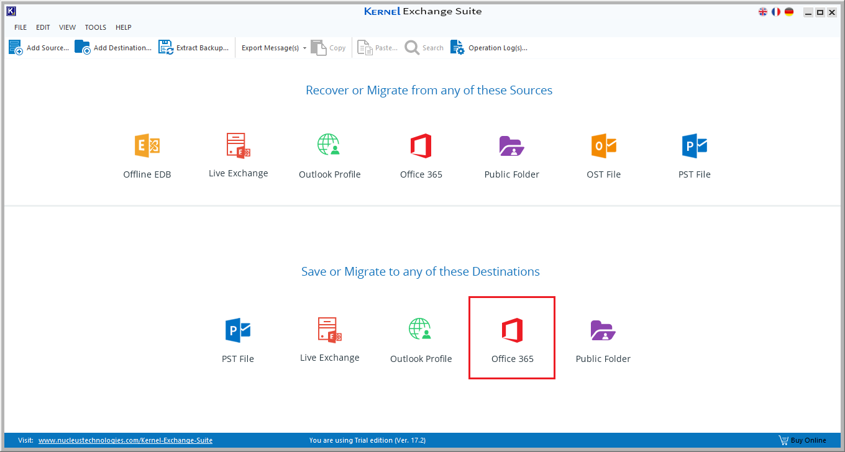
Task: Open the TOOLS menu
Action: point(96,27)
